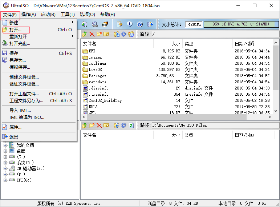Click ISO file list vertical scroll down arrow
The image size is (280, 207).
pyautogui.click(x=276, y=111)
